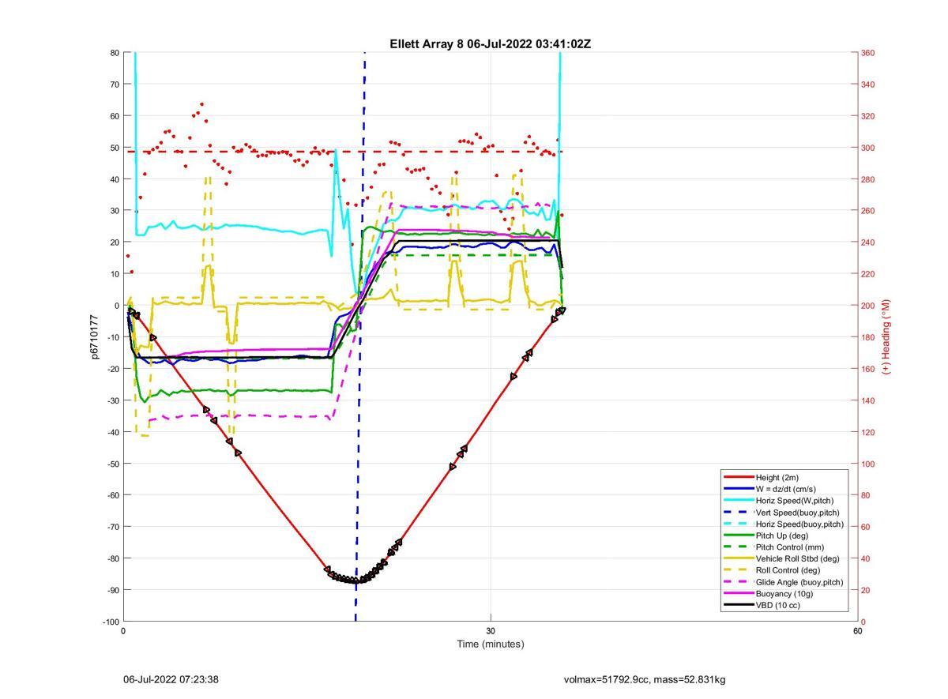Click the '-50' tick label on the left axis

(x=112, y=464)
